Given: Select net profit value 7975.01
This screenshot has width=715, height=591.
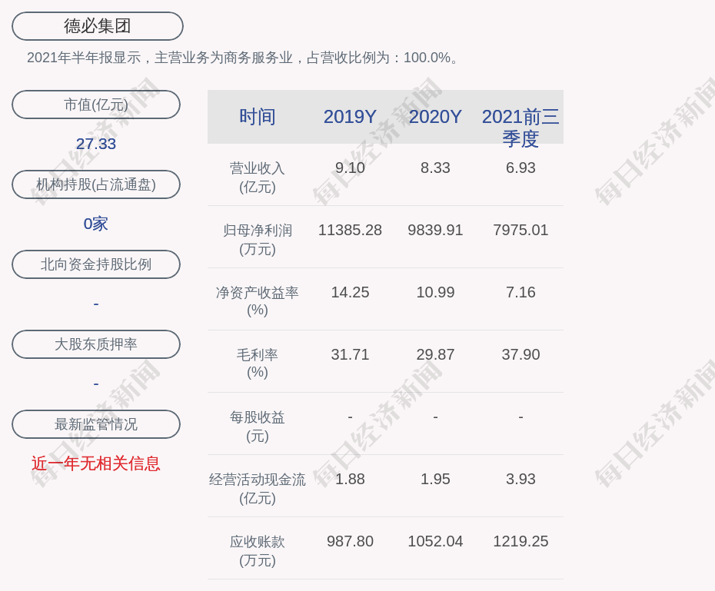Looking at the screenshot, I should click(520, 230).
